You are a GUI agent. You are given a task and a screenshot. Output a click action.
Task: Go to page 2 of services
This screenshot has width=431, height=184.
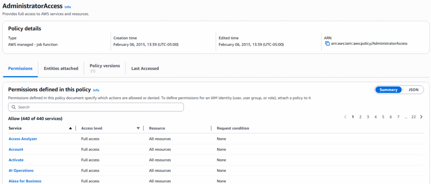coord(360,117)
